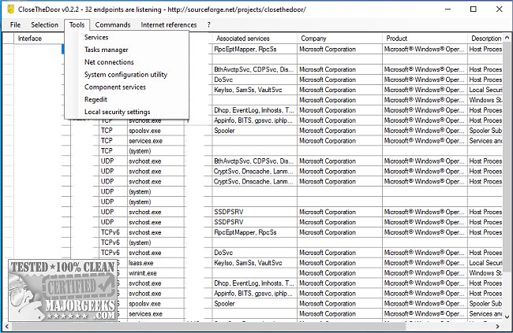Viewport: 513px width, 333px height.
Task: Open the File menu
Action: (x=15, y=25)
